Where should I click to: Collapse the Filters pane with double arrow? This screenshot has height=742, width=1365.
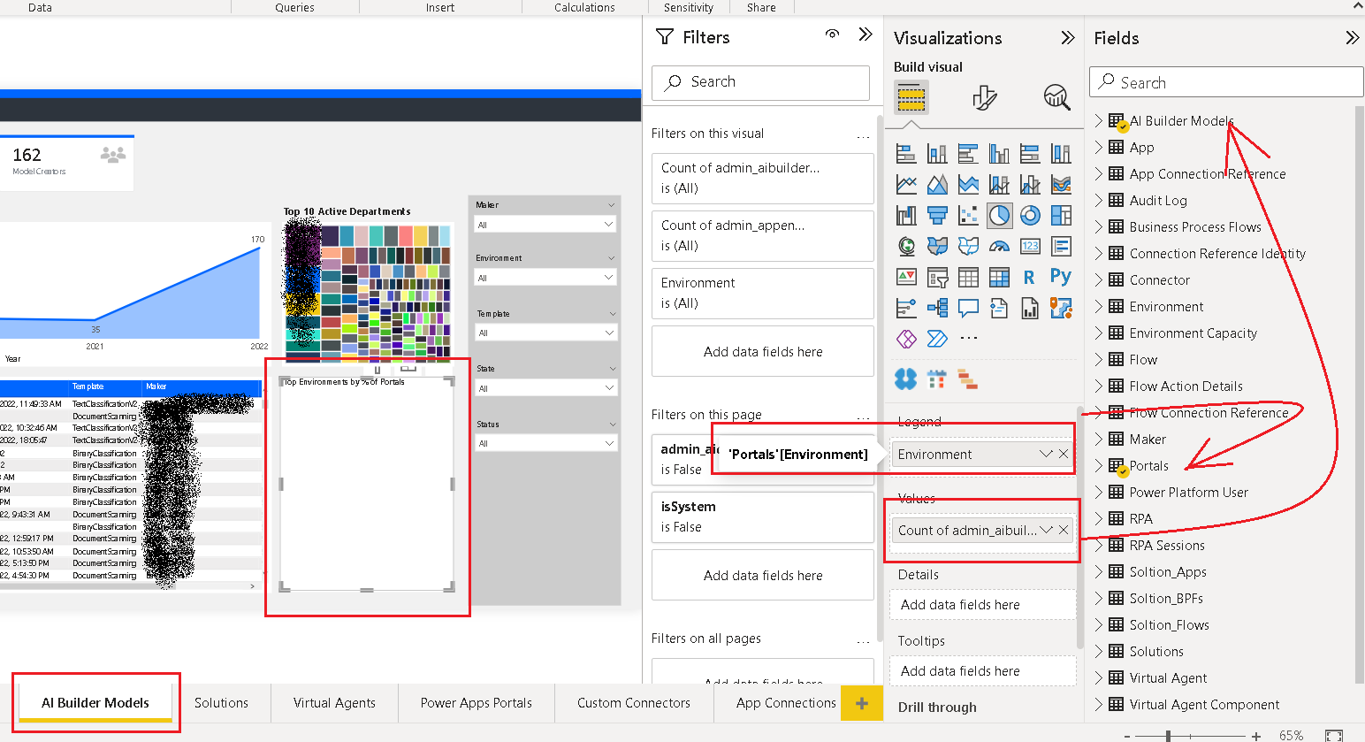click(x=866, y=34)
